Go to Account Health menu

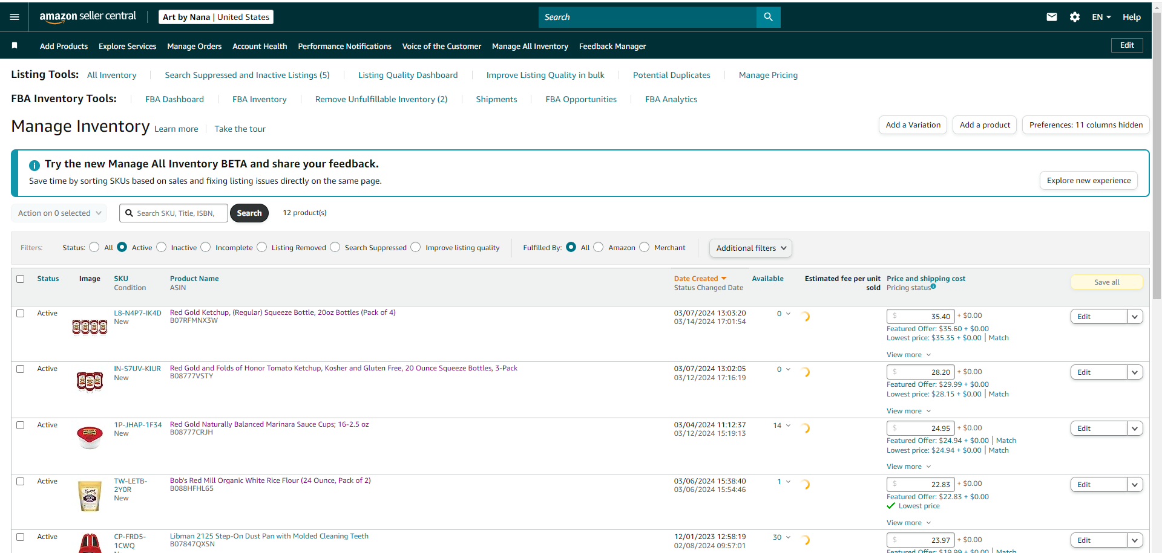[x=260, y=46]
